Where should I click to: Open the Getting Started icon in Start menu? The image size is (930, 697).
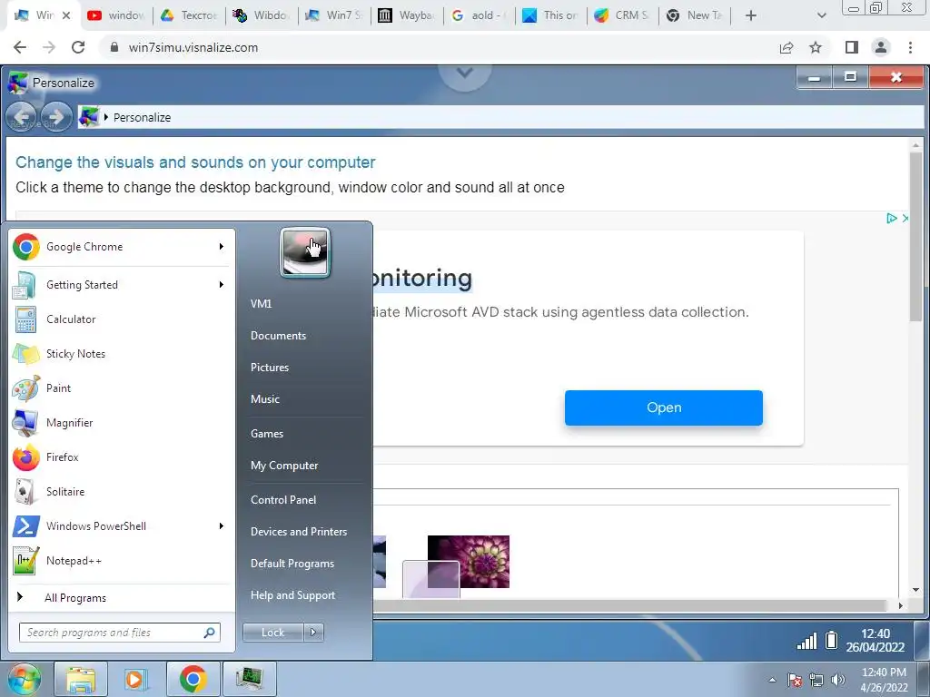tap(25, 285)
